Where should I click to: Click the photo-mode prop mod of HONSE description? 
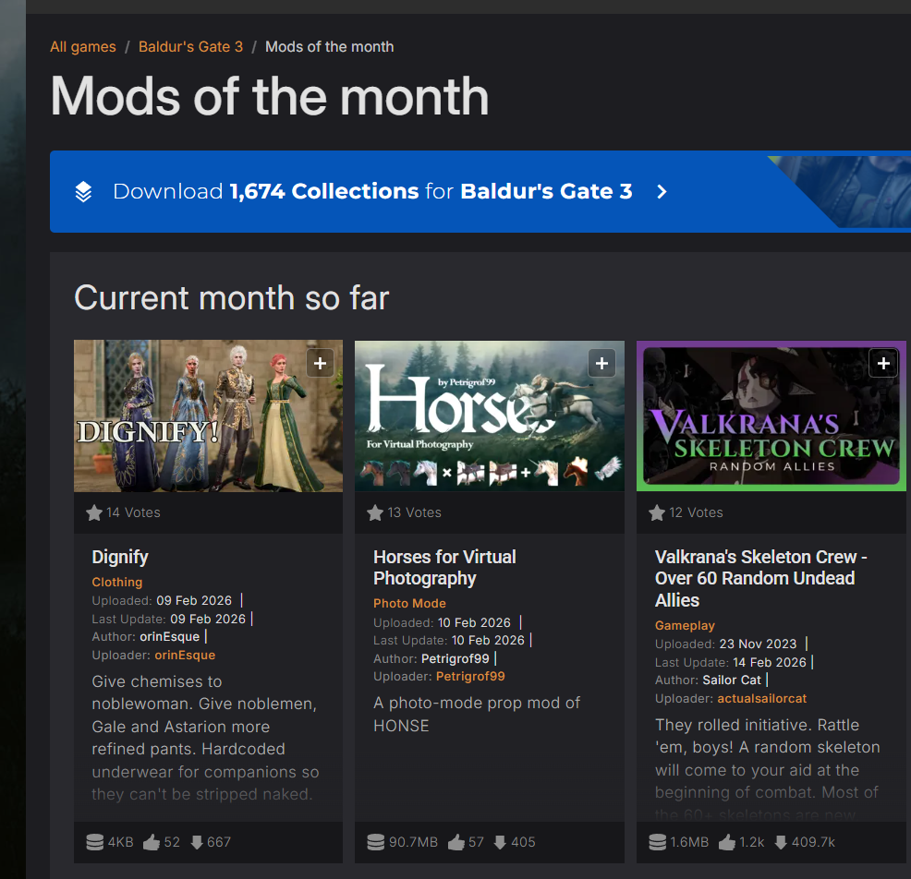point(477,714)
